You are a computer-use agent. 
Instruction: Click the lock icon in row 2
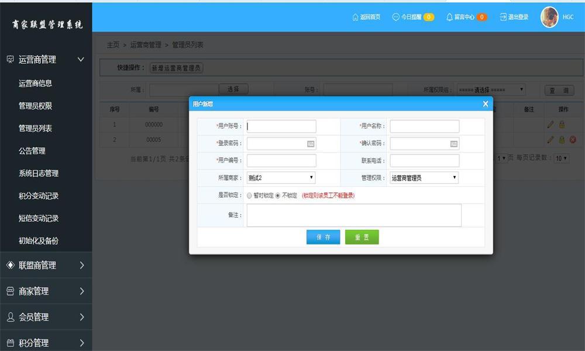click(562, 140)
